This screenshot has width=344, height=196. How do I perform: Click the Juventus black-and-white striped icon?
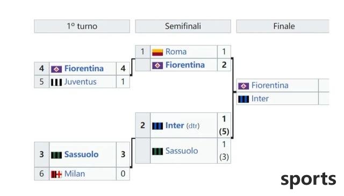coord(56,82)
